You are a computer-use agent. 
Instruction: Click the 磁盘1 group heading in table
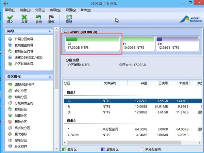click(71, 92)
